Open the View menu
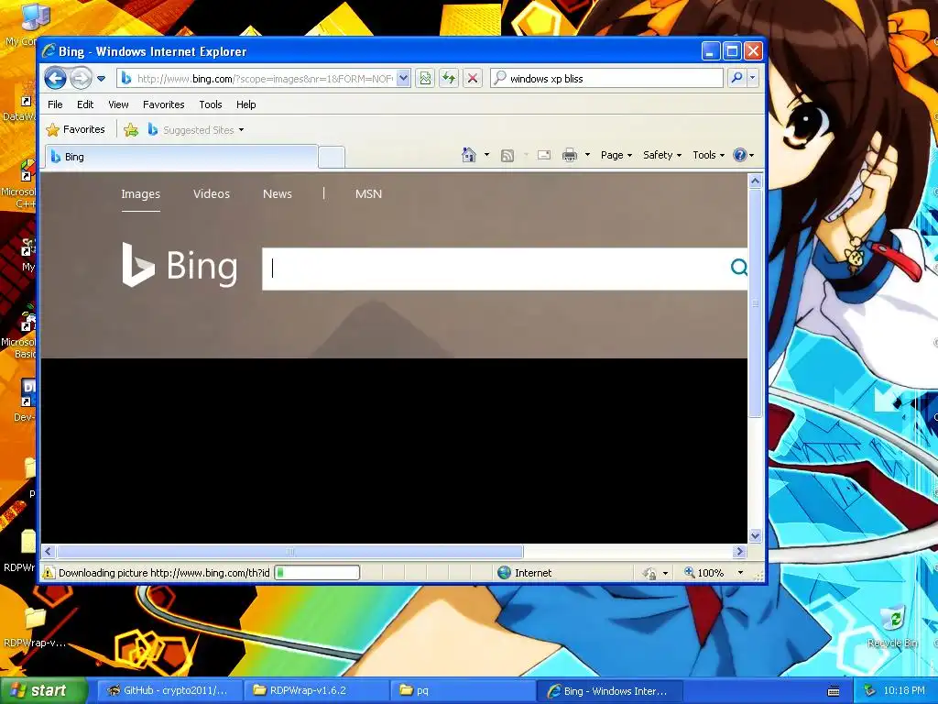Viewport: 938px width, 704px height. (x=118, y=104)
